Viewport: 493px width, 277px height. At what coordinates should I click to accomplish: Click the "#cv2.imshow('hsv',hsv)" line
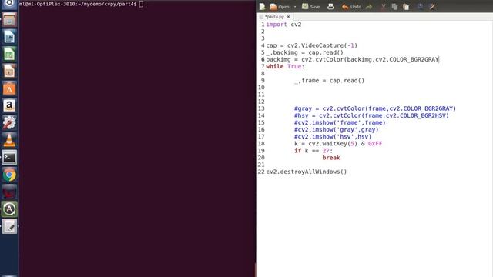coord(333,137)
